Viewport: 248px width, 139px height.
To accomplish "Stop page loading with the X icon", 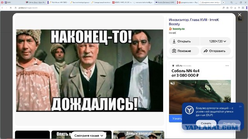I will (10, 8).
